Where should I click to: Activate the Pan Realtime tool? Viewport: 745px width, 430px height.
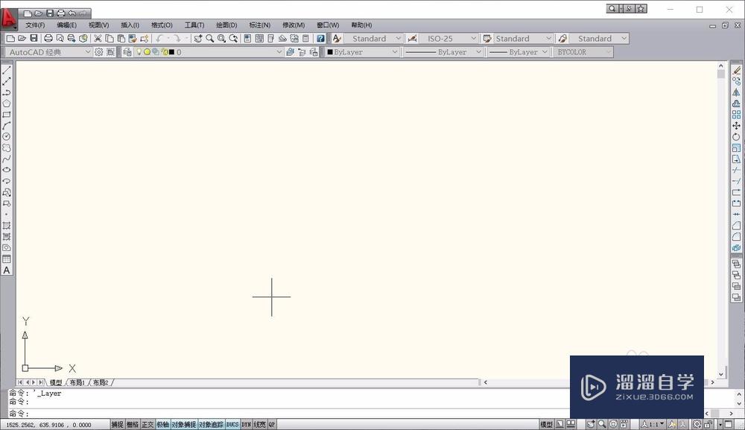coord(197,38)
